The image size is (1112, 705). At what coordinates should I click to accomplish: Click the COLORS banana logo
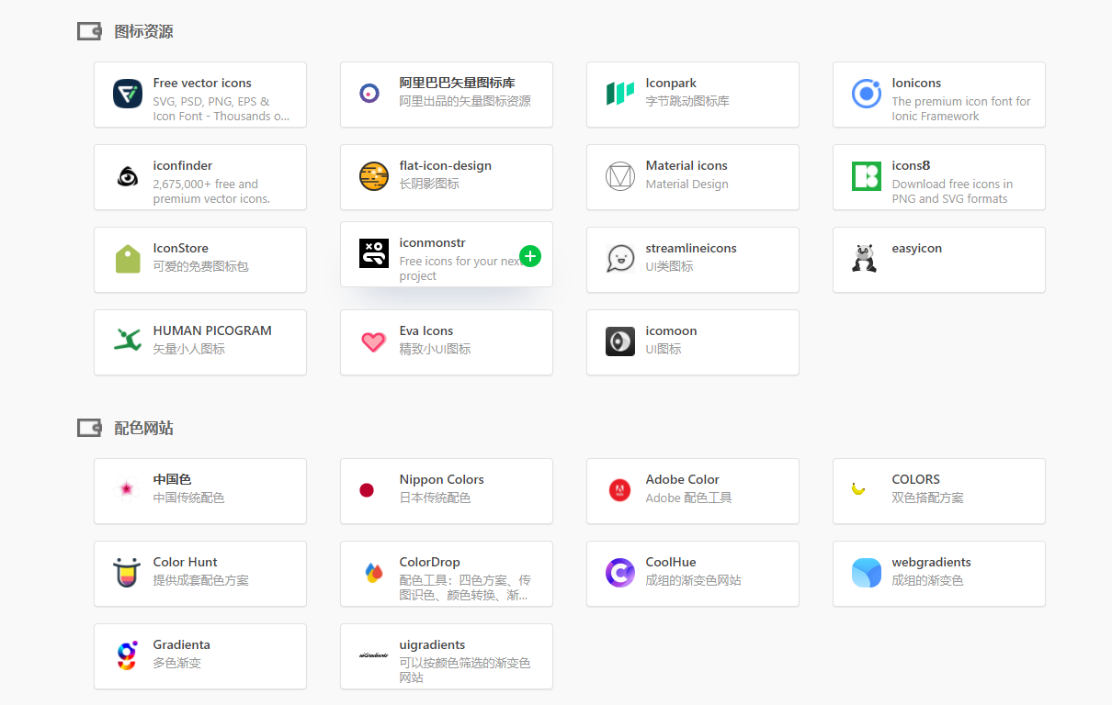[x=858, y=489]
